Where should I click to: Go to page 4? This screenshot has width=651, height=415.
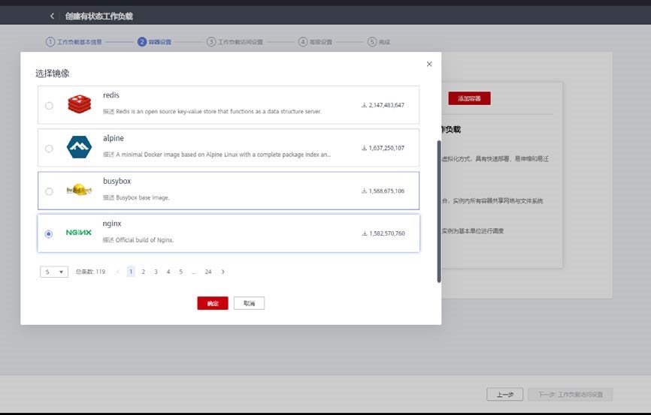click(x=168, y=272)
